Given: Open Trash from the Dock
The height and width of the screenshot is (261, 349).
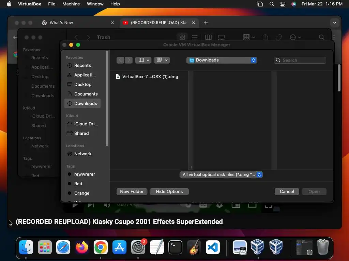Looking at the screenshot, I should 323,247.
